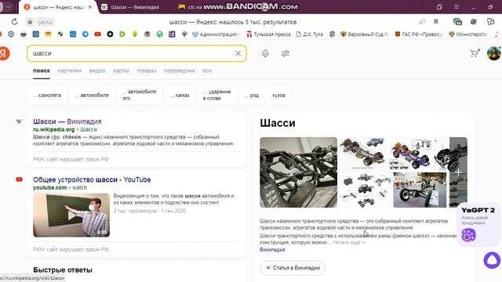This screenshot has width=502, height=282.
Task: Click the ru.wikipedia.org › Шасси breadcrumb
Action: (x=65, y=129)
